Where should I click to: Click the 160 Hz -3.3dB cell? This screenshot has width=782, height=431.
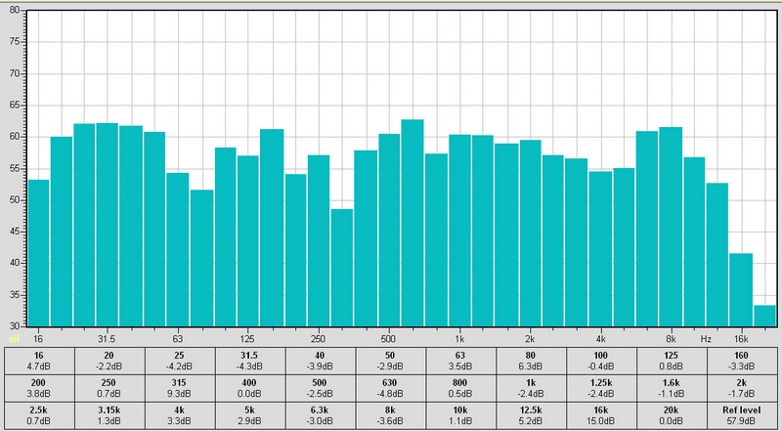742,361
